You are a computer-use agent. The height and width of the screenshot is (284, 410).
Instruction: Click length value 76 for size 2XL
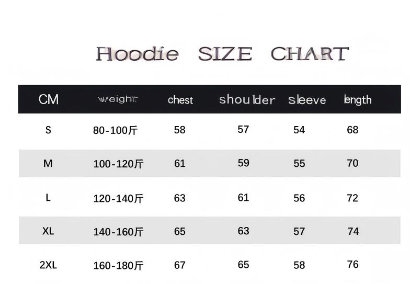[353, 264]
